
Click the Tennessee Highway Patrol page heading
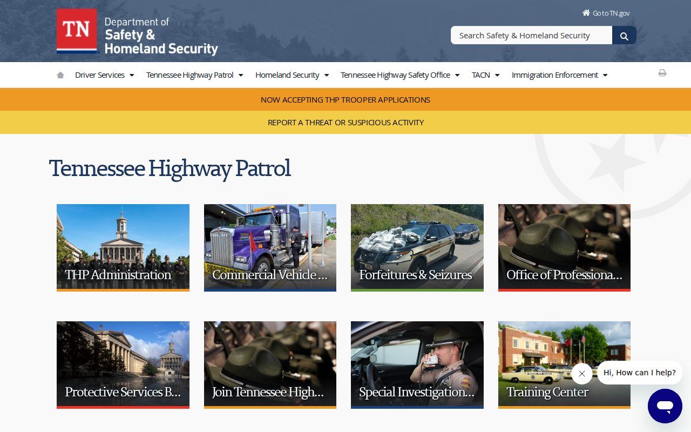[x=170, y=168]
